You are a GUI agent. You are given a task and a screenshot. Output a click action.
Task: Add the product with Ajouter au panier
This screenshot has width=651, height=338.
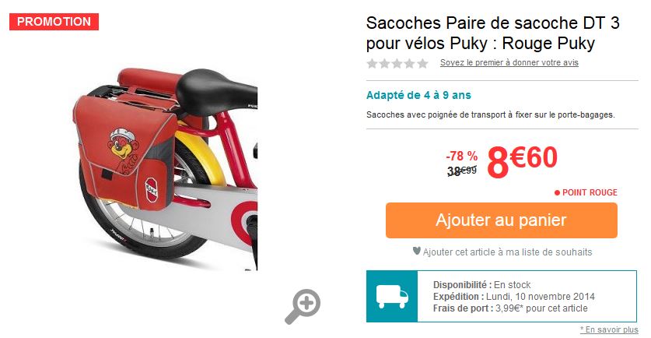click(501, 220)
